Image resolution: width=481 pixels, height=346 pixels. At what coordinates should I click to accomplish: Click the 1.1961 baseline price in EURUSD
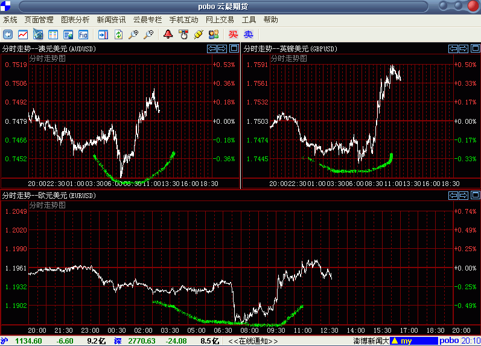coord(16,268)
